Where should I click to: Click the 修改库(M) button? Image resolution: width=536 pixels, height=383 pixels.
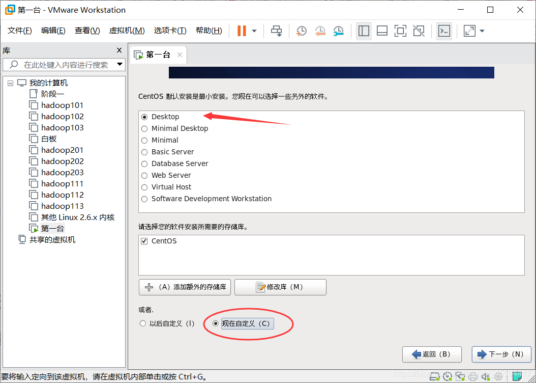280,287
